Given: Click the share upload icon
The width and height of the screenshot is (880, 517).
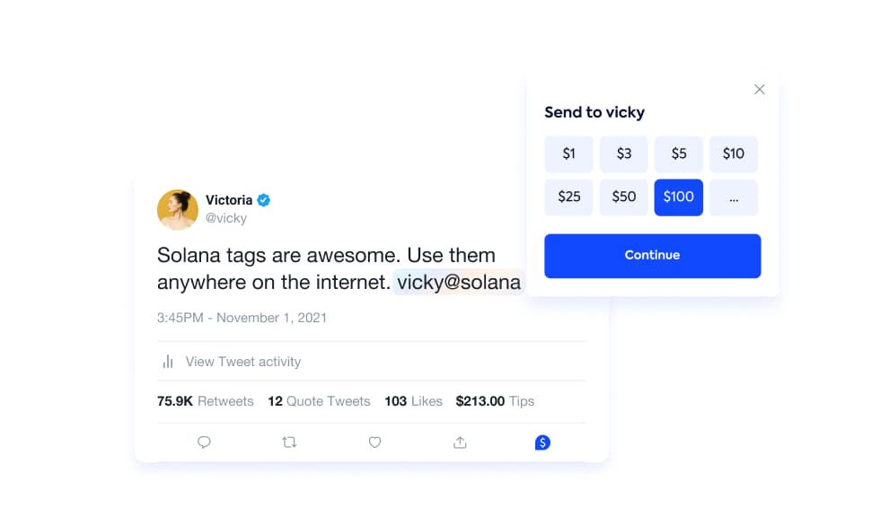Looking at the screenshot, I should (460, 443).
